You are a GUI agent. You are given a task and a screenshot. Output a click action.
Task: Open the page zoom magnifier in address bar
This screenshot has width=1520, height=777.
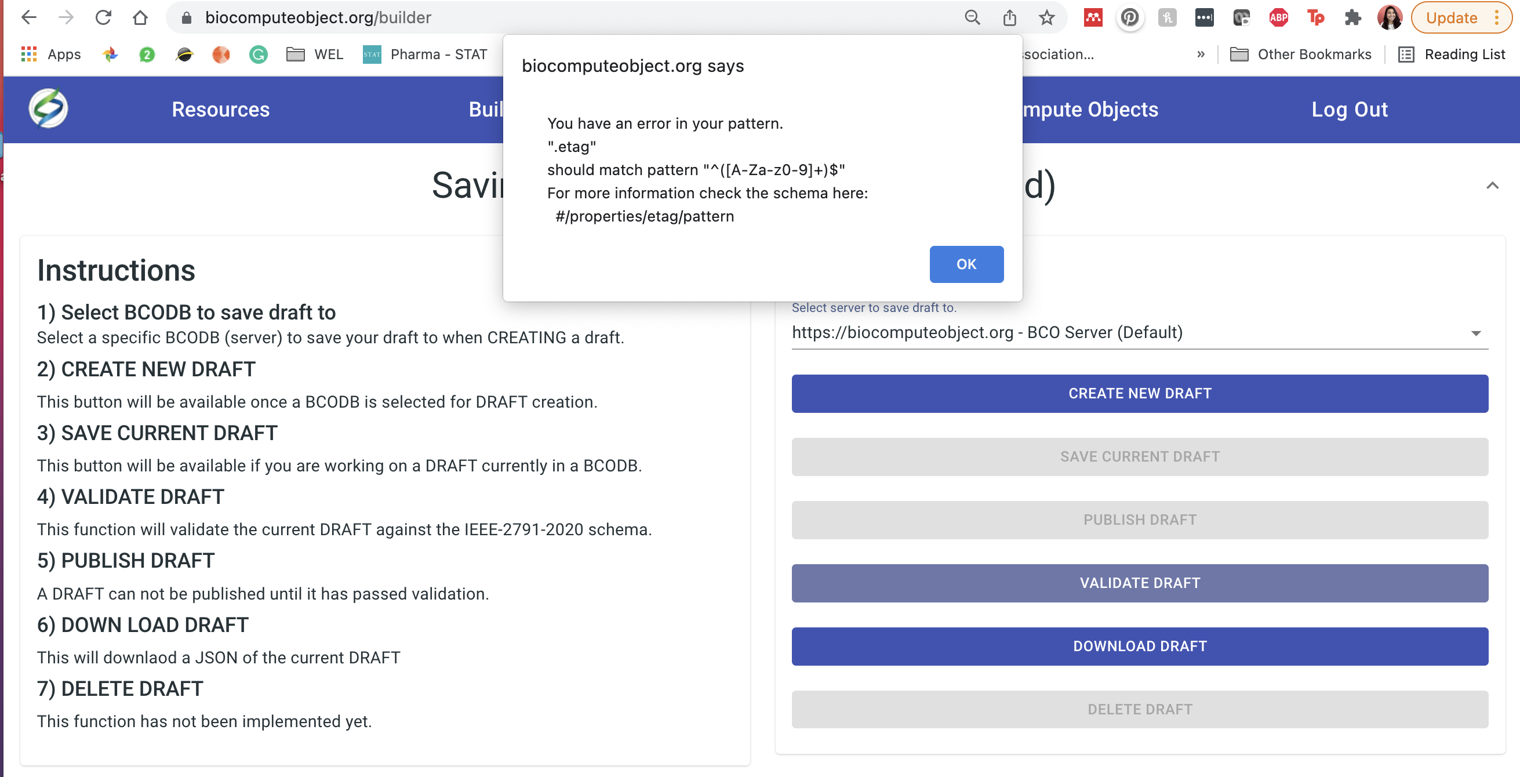(972, 17)
